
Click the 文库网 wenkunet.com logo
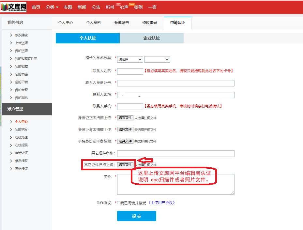(13, 7)
